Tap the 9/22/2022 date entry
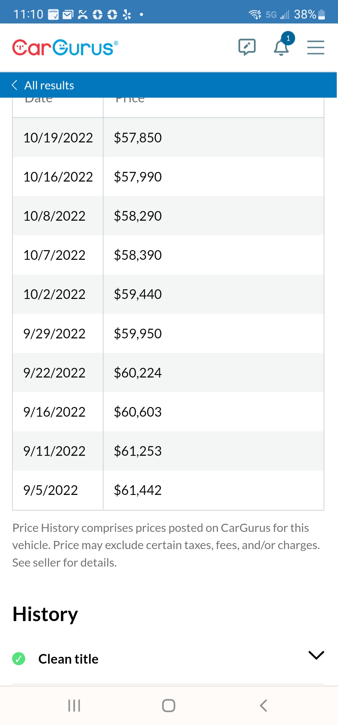Screen dimensions: 338x725 (54, 373)
